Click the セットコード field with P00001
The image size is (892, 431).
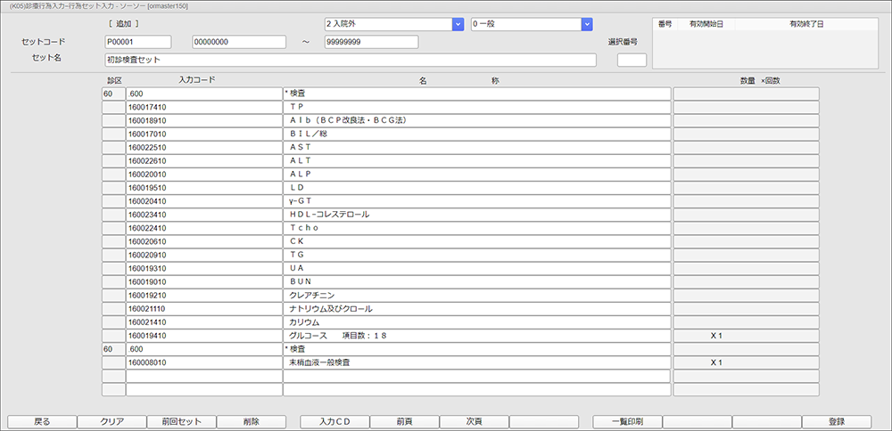click(137, 42)
